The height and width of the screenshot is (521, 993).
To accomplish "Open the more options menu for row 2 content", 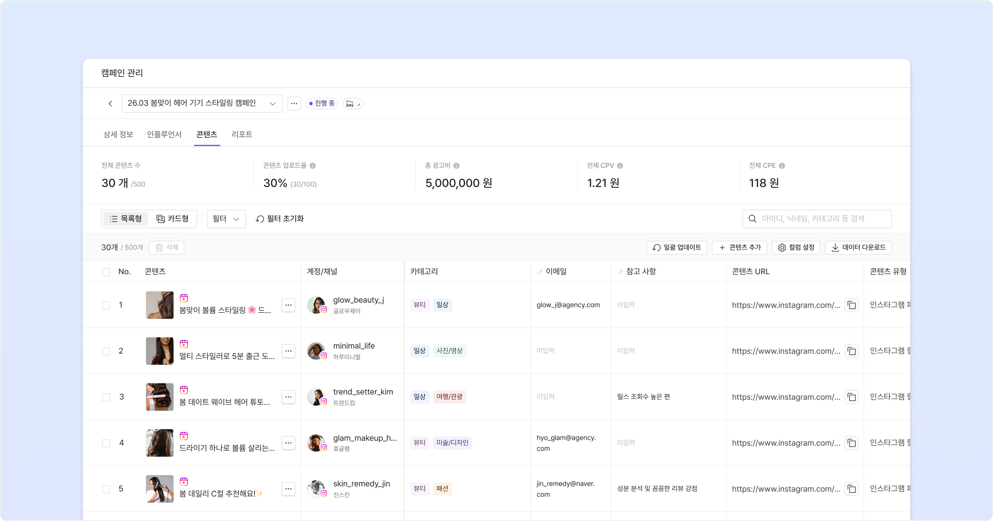I will [288, 351].
